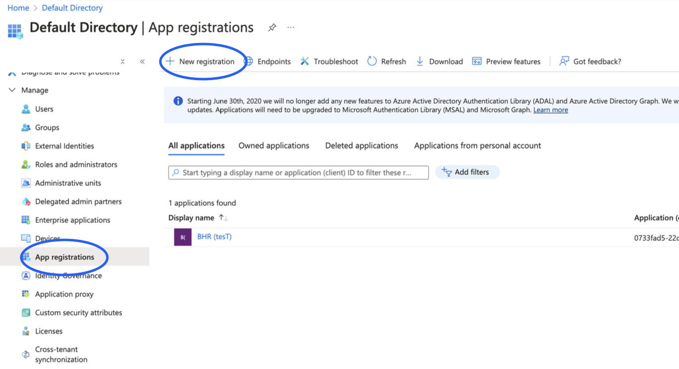Click the BHR (tesT) purple app icon
Screen dimensions: 679x369
pos(183,237)
